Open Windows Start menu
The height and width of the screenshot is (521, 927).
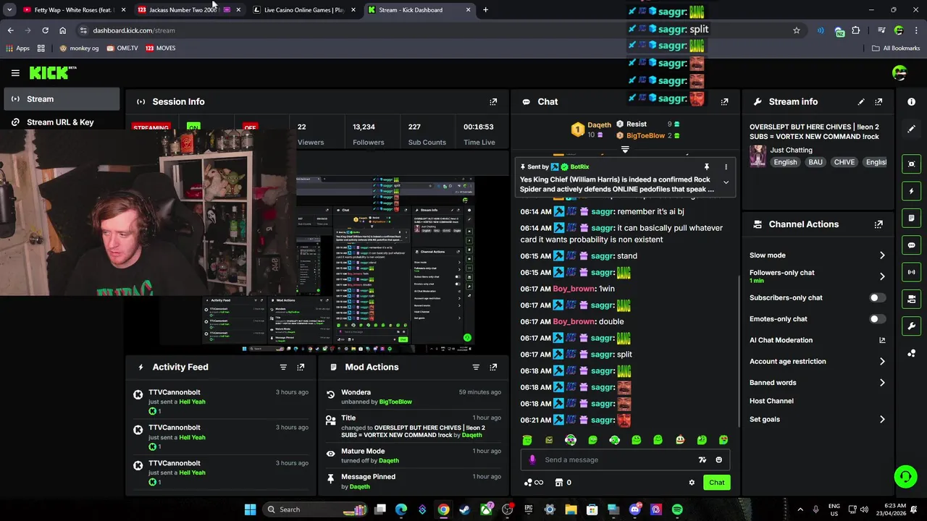250,509
